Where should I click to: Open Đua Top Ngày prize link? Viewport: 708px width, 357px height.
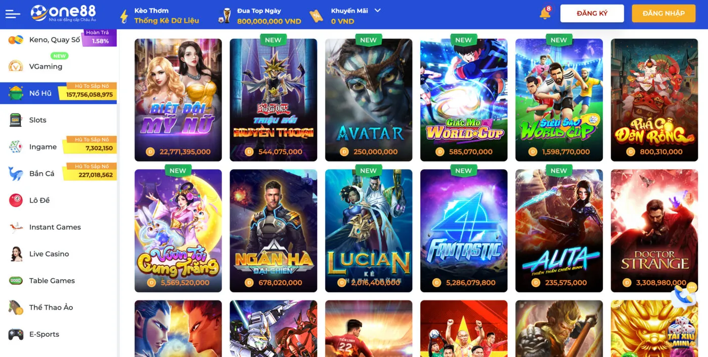point(260,16)
